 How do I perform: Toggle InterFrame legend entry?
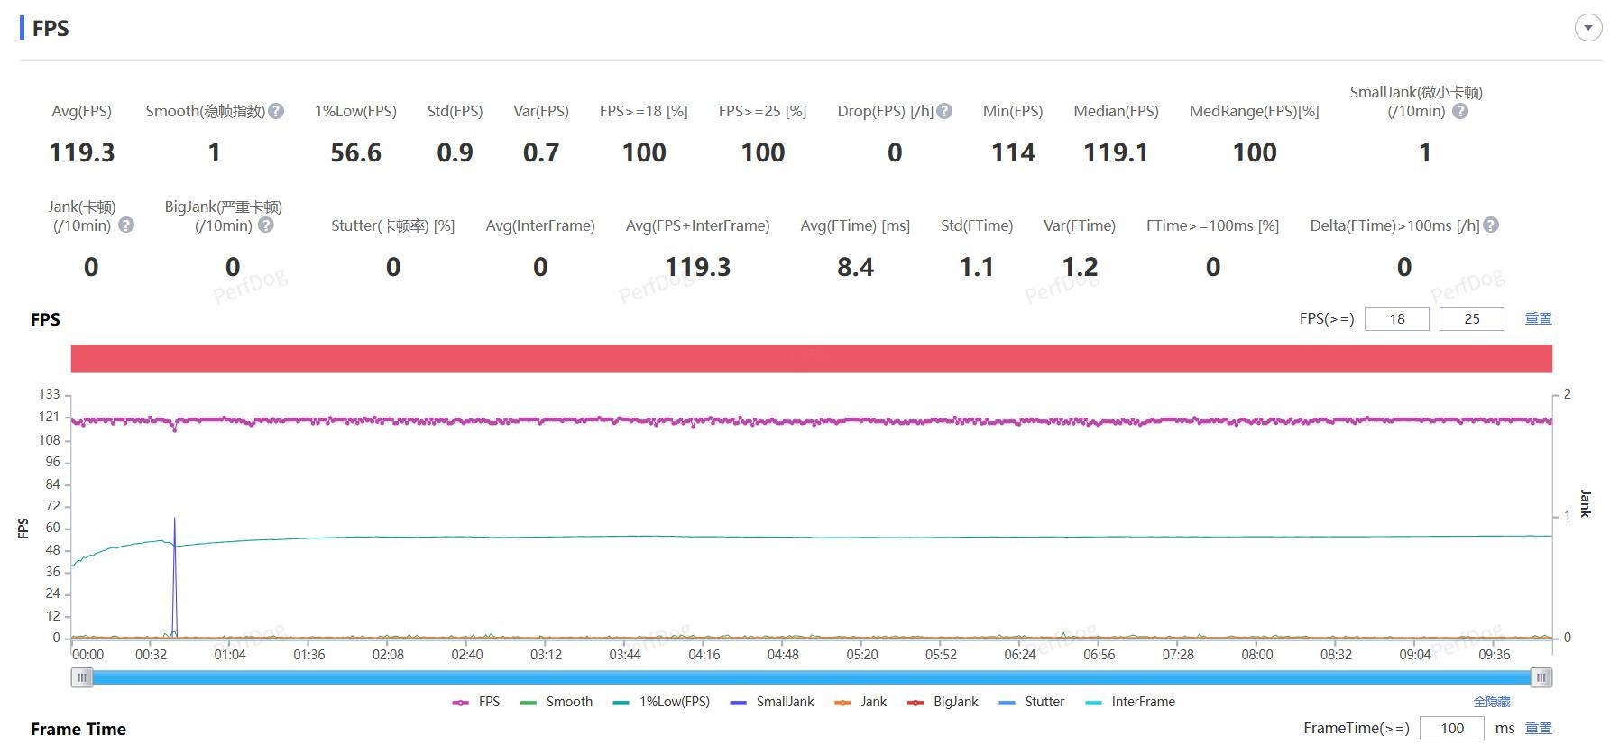(1130, 702)
